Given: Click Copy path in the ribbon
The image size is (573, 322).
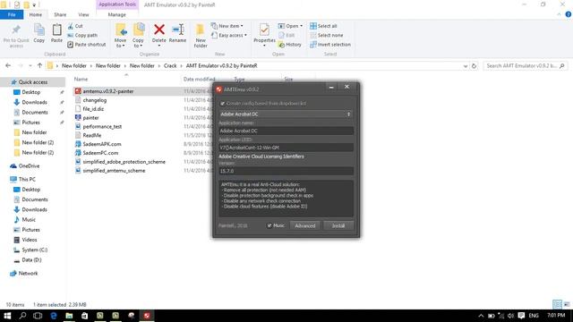Looking at the screenshot, I should 82,36.
